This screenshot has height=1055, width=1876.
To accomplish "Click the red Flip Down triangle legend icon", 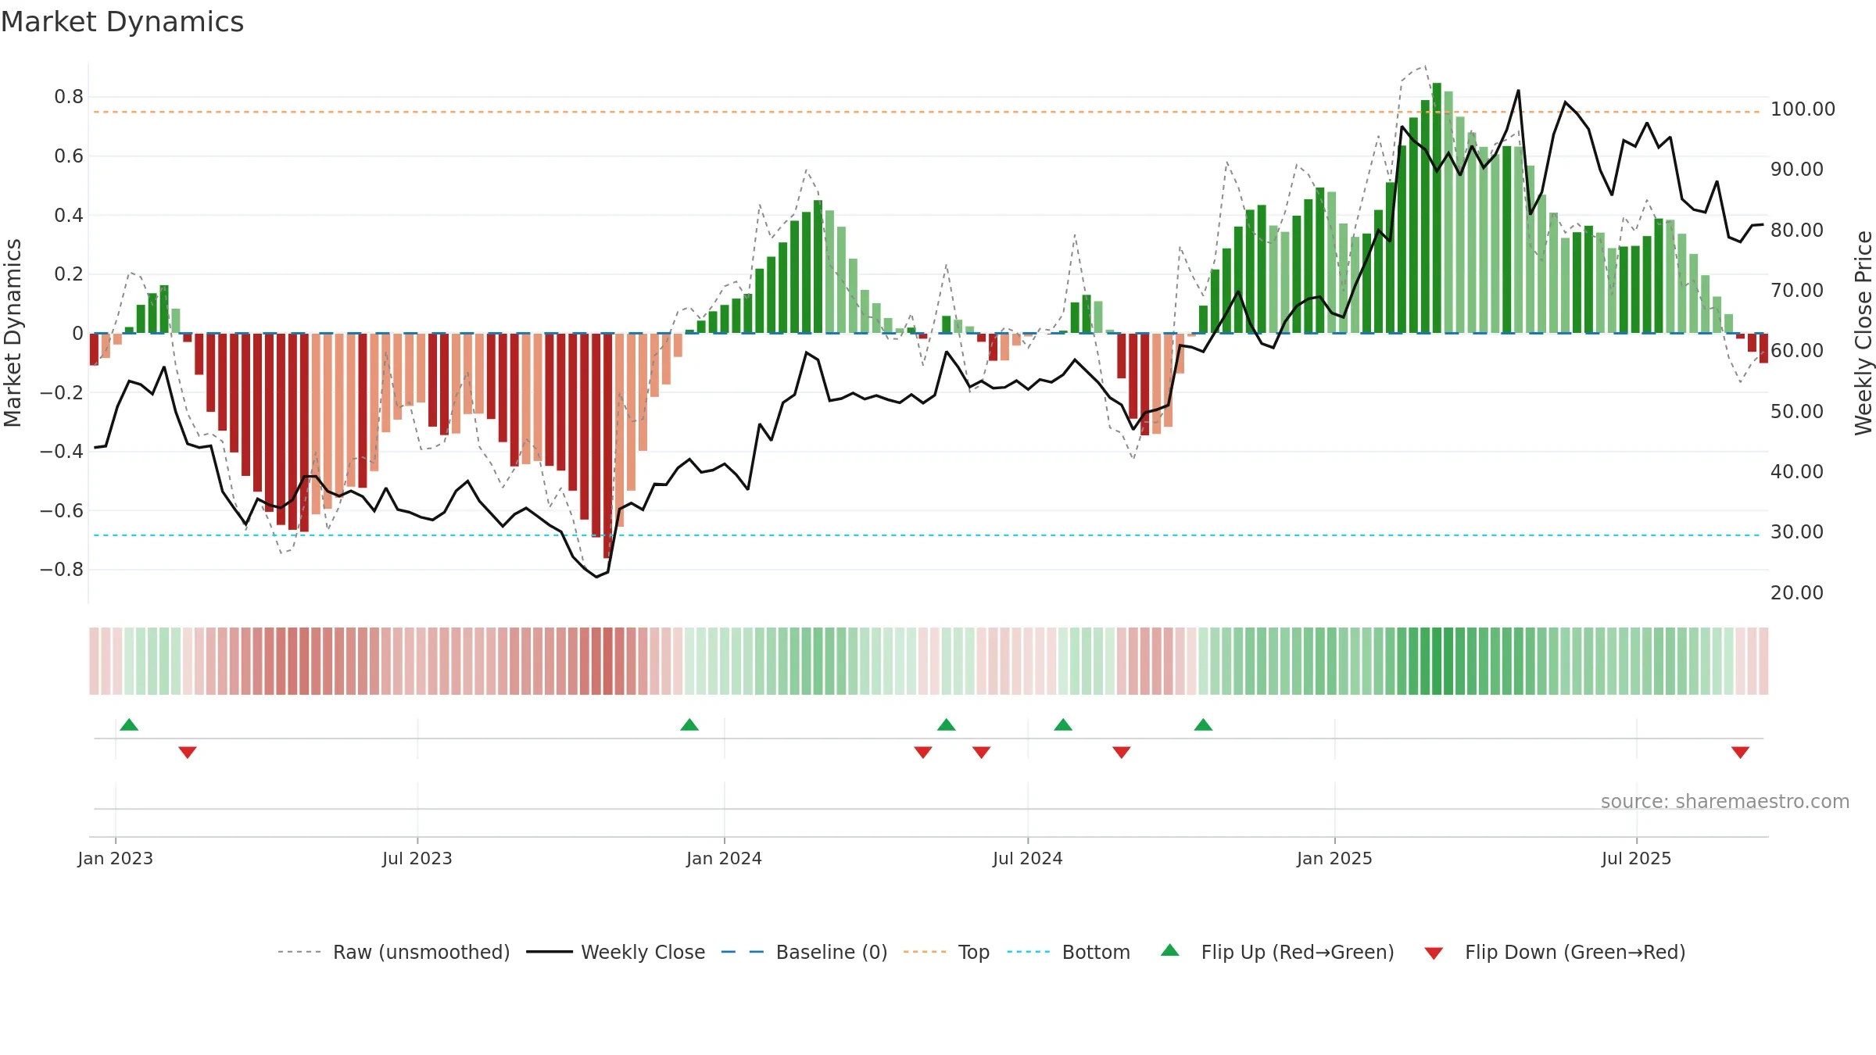I will pyautogui.click(x=1434, y=953).
